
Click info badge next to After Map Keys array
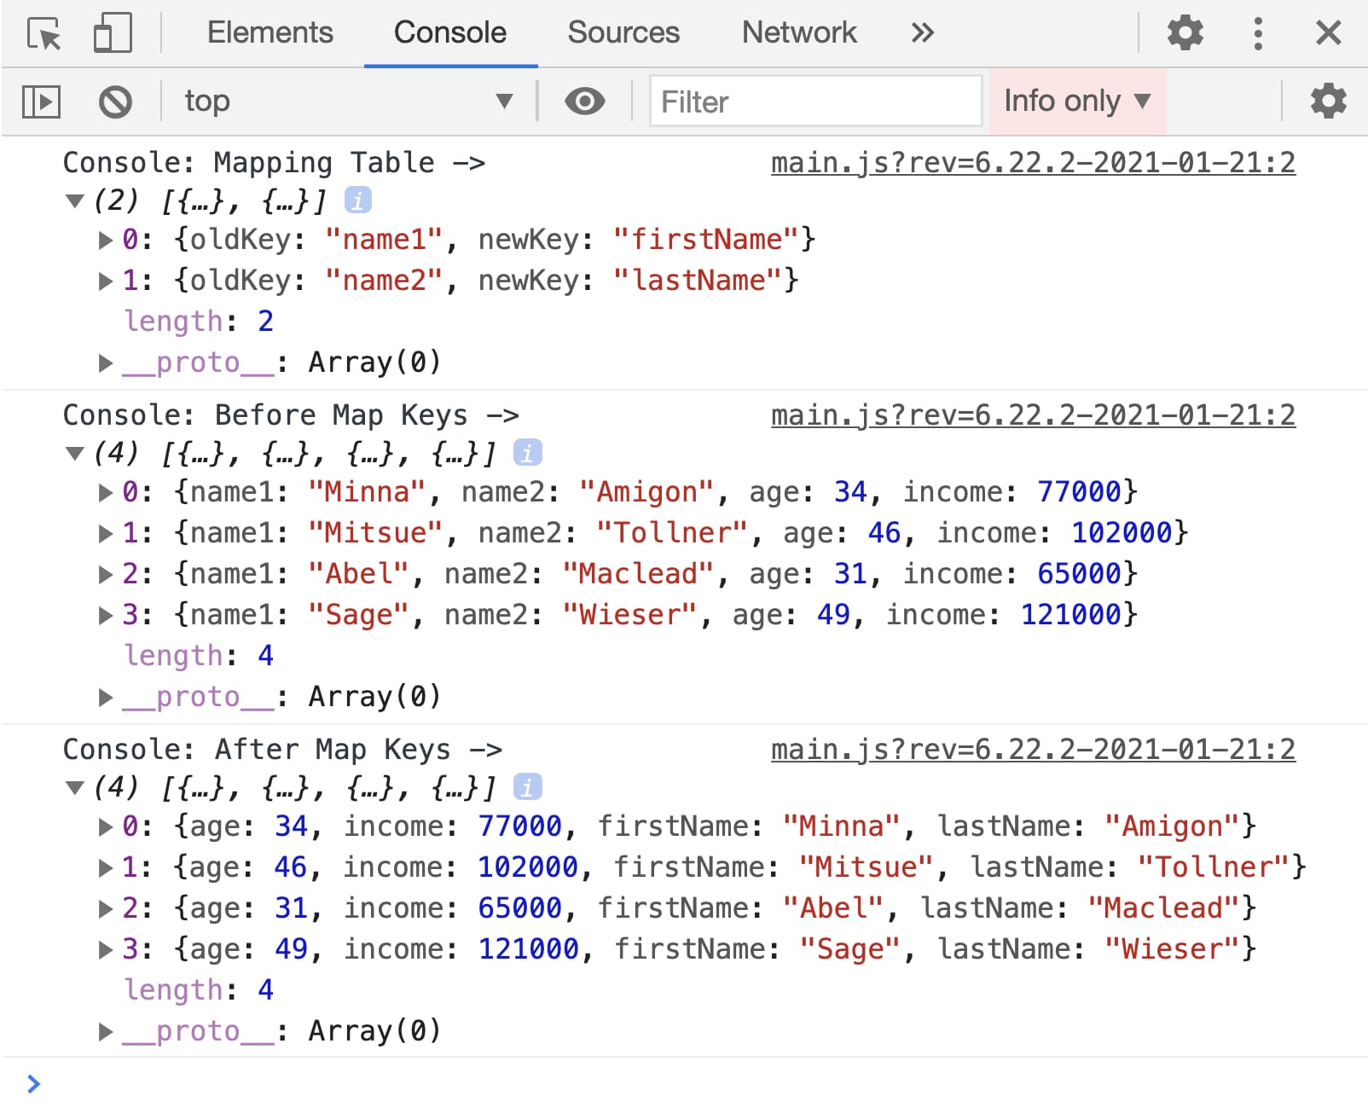click(x=527, y=787)
